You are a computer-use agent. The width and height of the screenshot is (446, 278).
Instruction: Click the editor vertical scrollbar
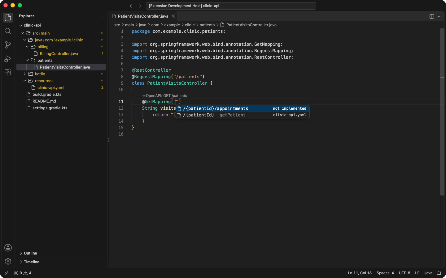click(x=442, y=112)
